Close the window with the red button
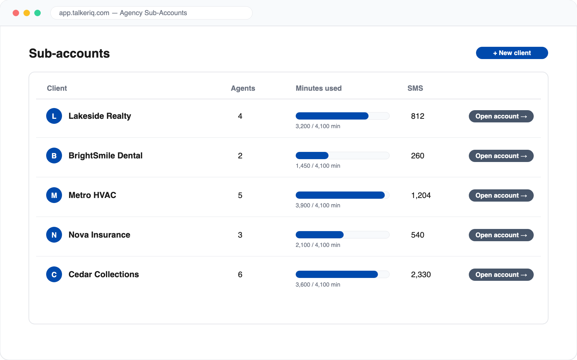The image size is (577, 360). [x=16, y=13]
